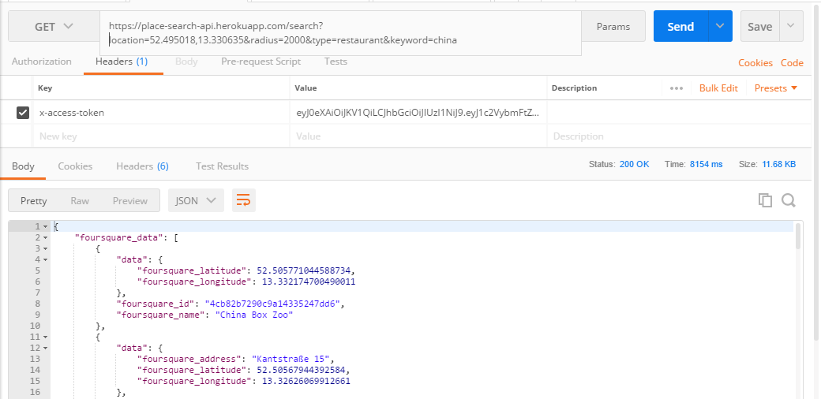Click the 8154 ms time value
This screenshot has height=399, width=821.
click(x=706, y=164)
